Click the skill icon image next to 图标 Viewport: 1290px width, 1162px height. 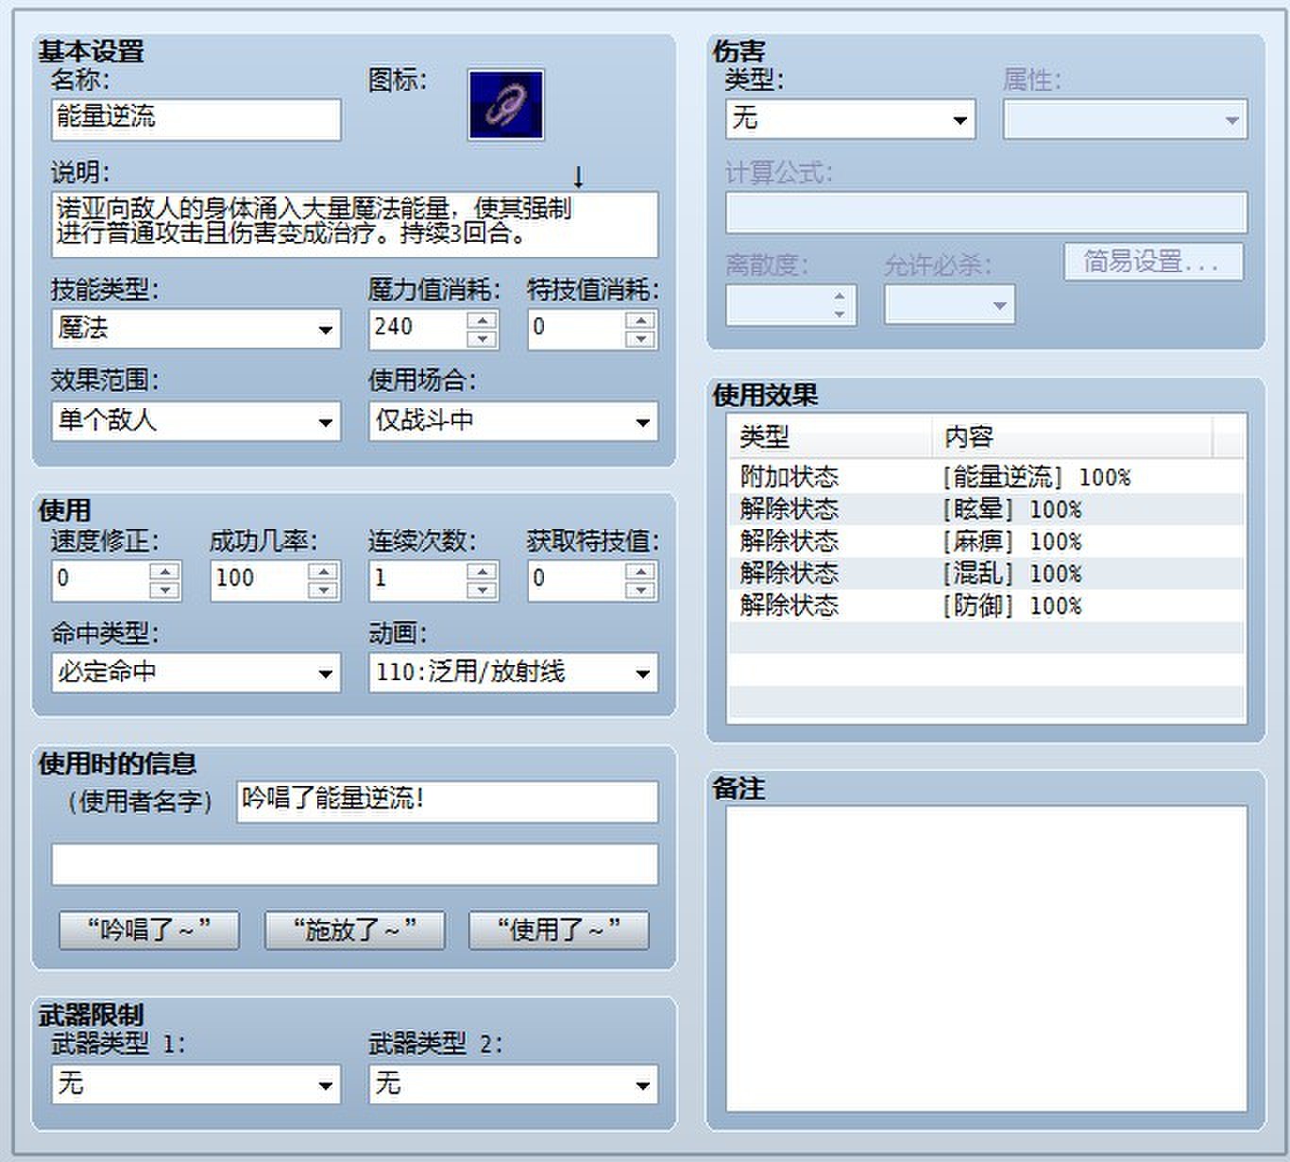point(505,105)
